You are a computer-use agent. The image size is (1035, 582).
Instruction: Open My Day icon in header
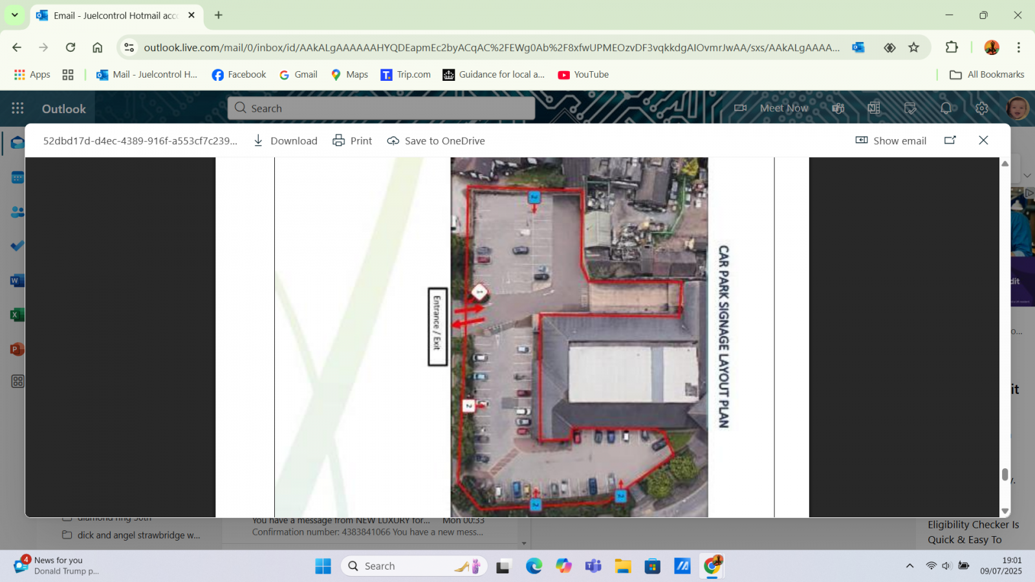tap(910, 108)
